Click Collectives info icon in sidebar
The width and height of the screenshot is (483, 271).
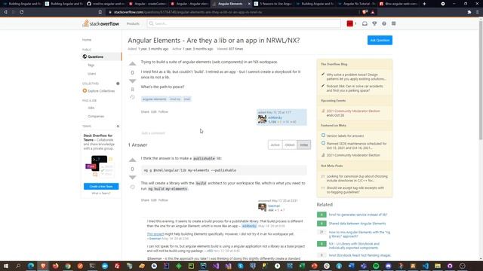pyautogui.click(x=118, y=84)
